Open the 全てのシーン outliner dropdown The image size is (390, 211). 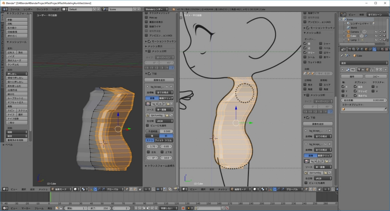(x=377, y=15)
